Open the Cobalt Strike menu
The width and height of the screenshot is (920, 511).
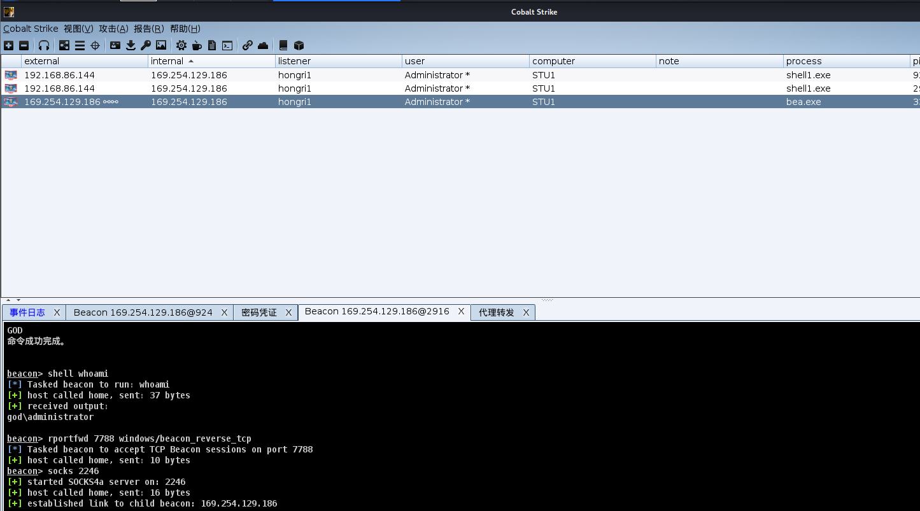[x=31, y=29]
